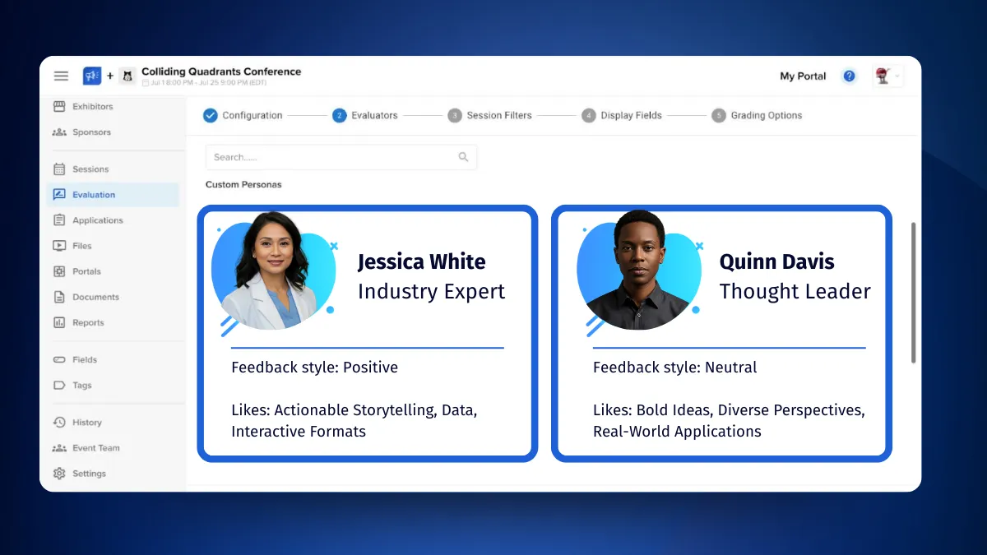Open Fields via its pill icon
The width and height of the screenshot is (987, 555).
(59, 359)
